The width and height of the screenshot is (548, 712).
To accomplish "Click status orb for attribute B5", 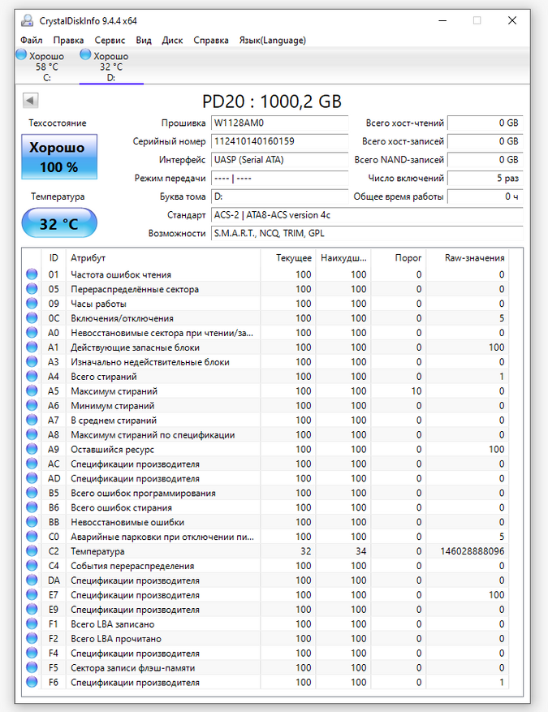I will (32, 493).
